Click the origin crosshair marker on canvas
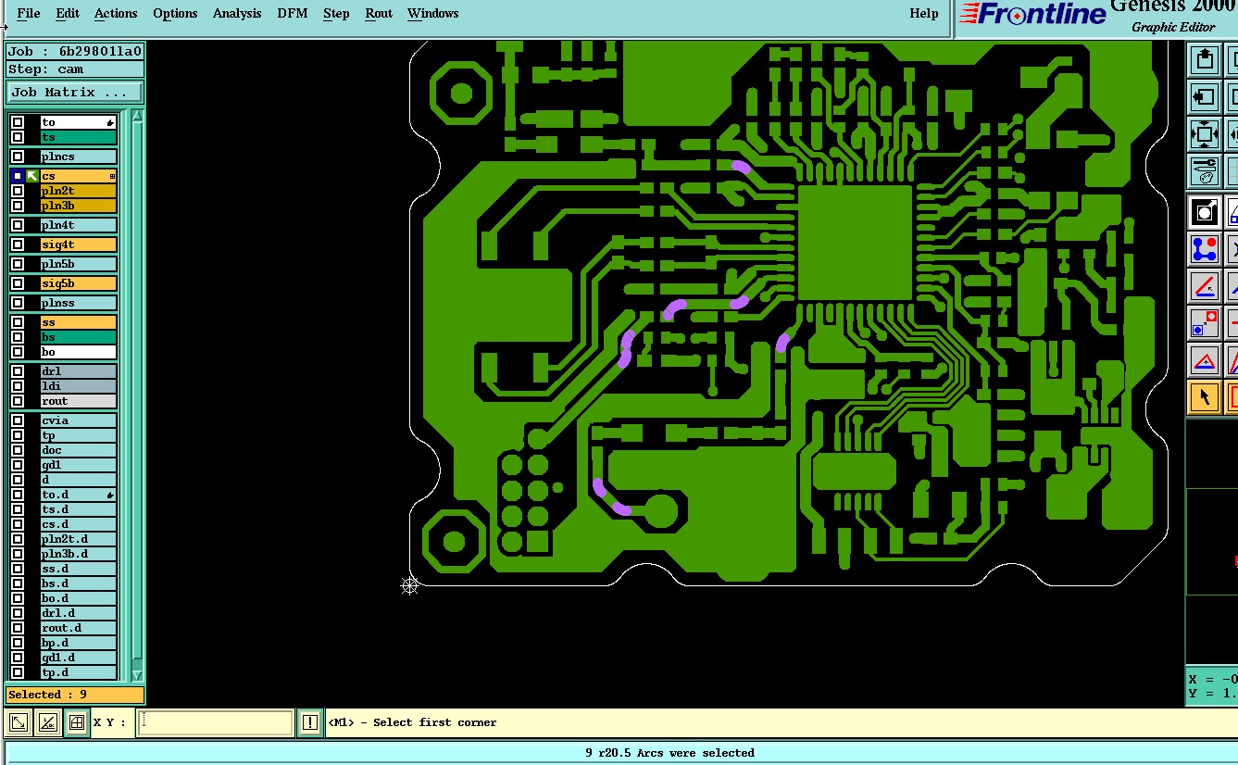This screenshot has width=1238, height=765. [410, 585]
